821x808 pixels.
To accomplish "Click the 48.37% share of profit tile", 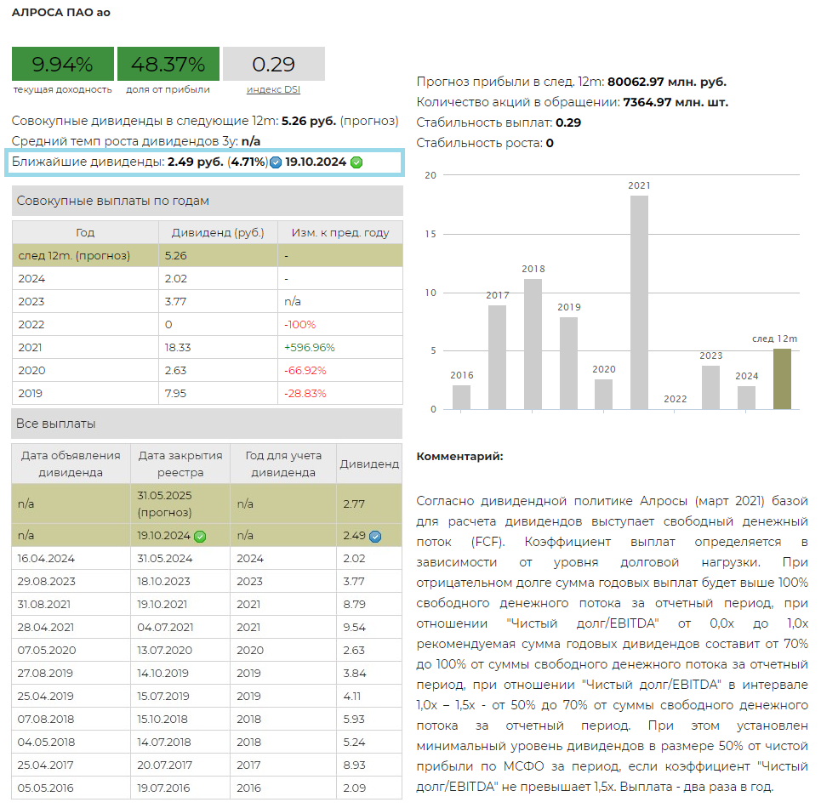I will point(168,65).
